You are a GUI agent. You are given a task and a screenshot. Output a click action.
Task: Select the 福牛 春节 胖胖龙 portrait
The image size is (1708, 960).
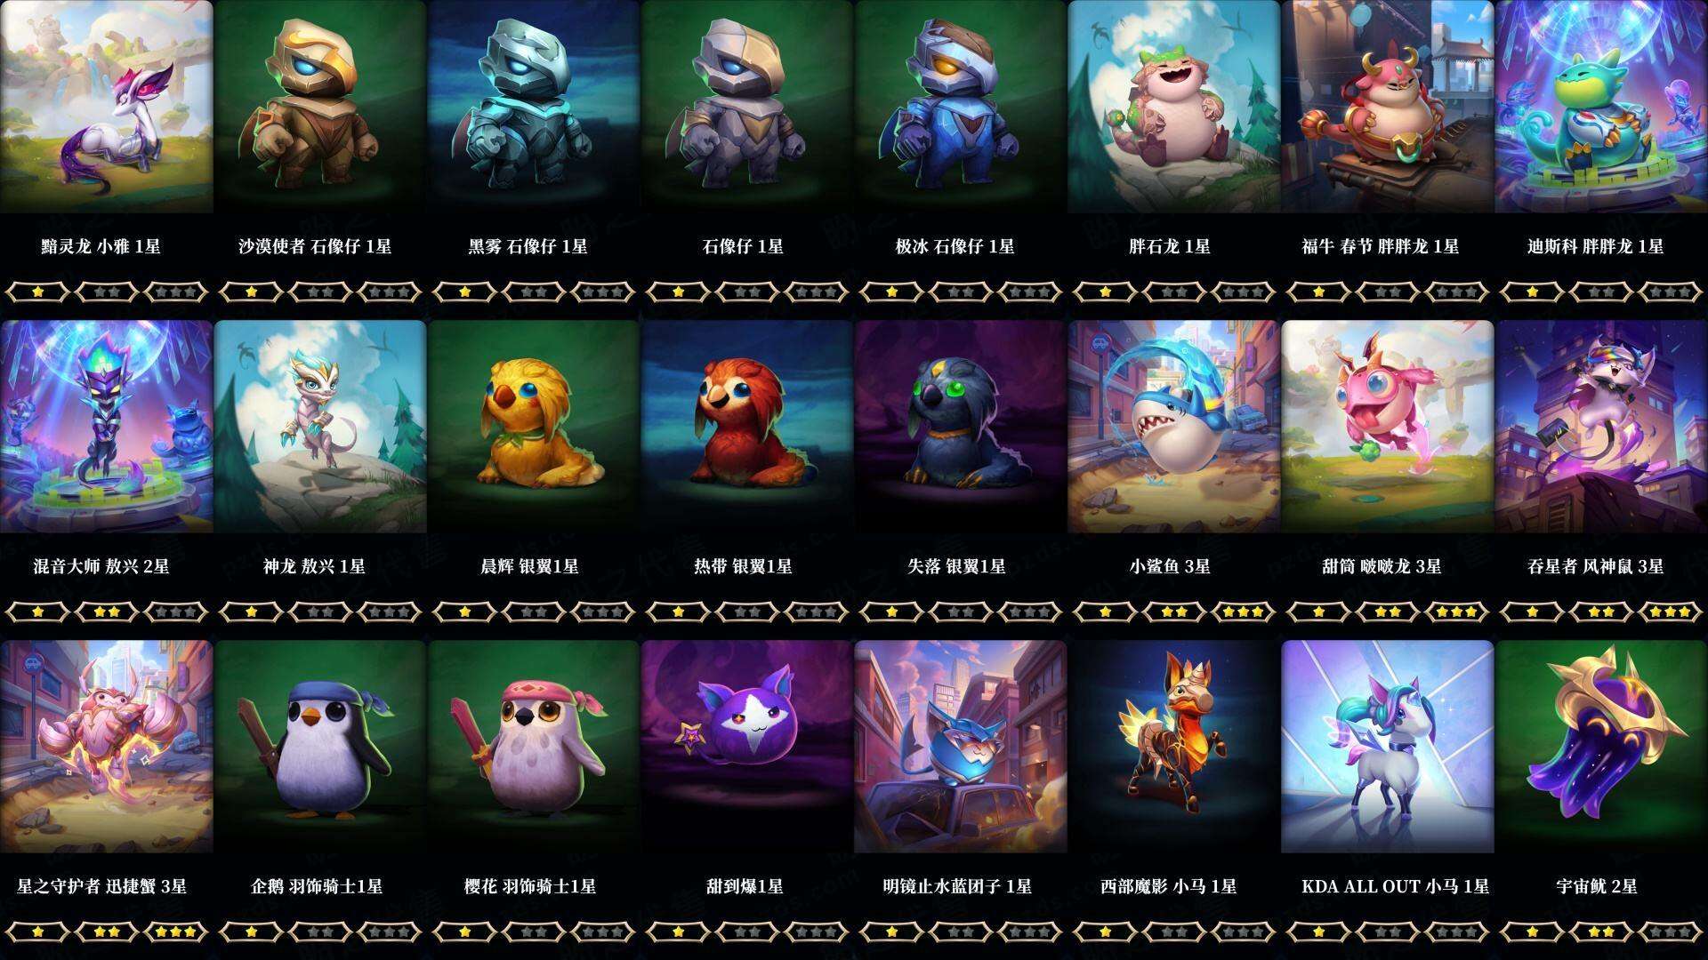(x=1388, y=107)
